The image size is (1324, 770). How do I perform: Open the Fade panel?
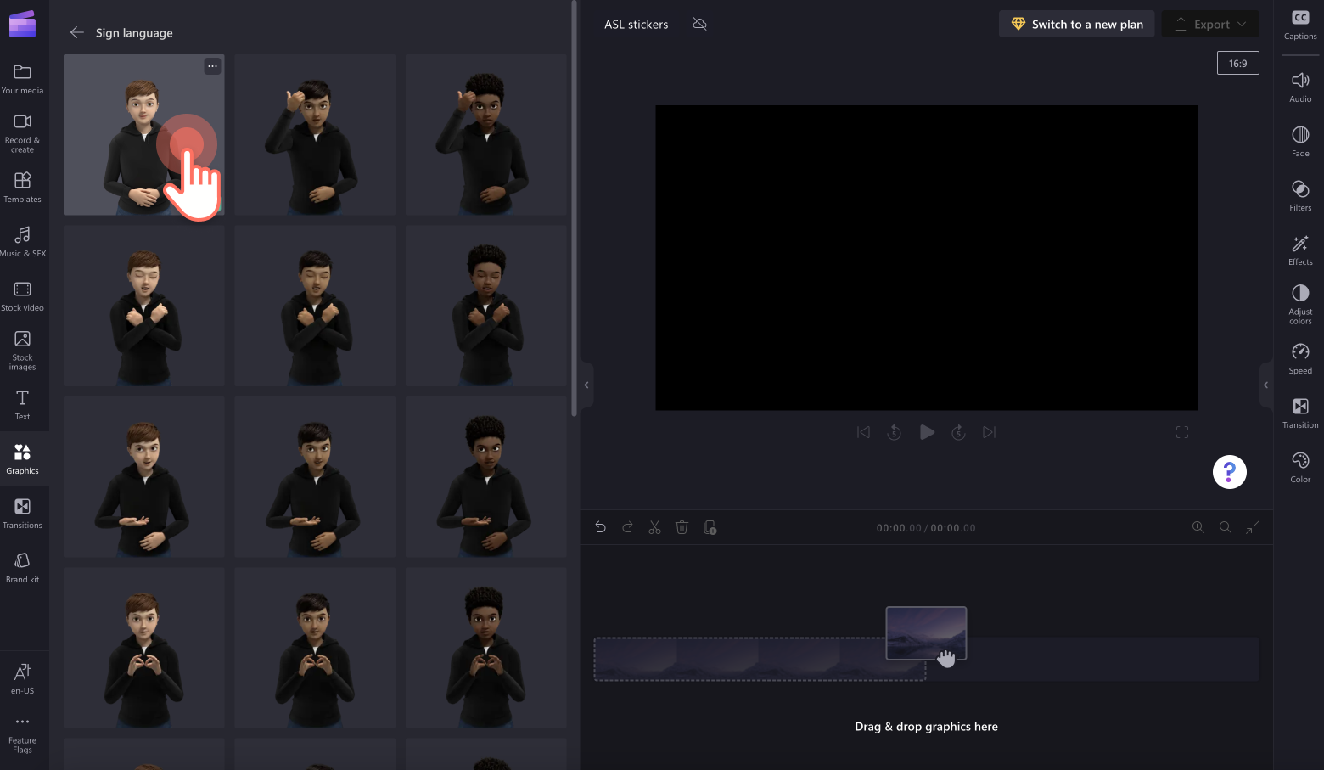tap(1300, 142)
